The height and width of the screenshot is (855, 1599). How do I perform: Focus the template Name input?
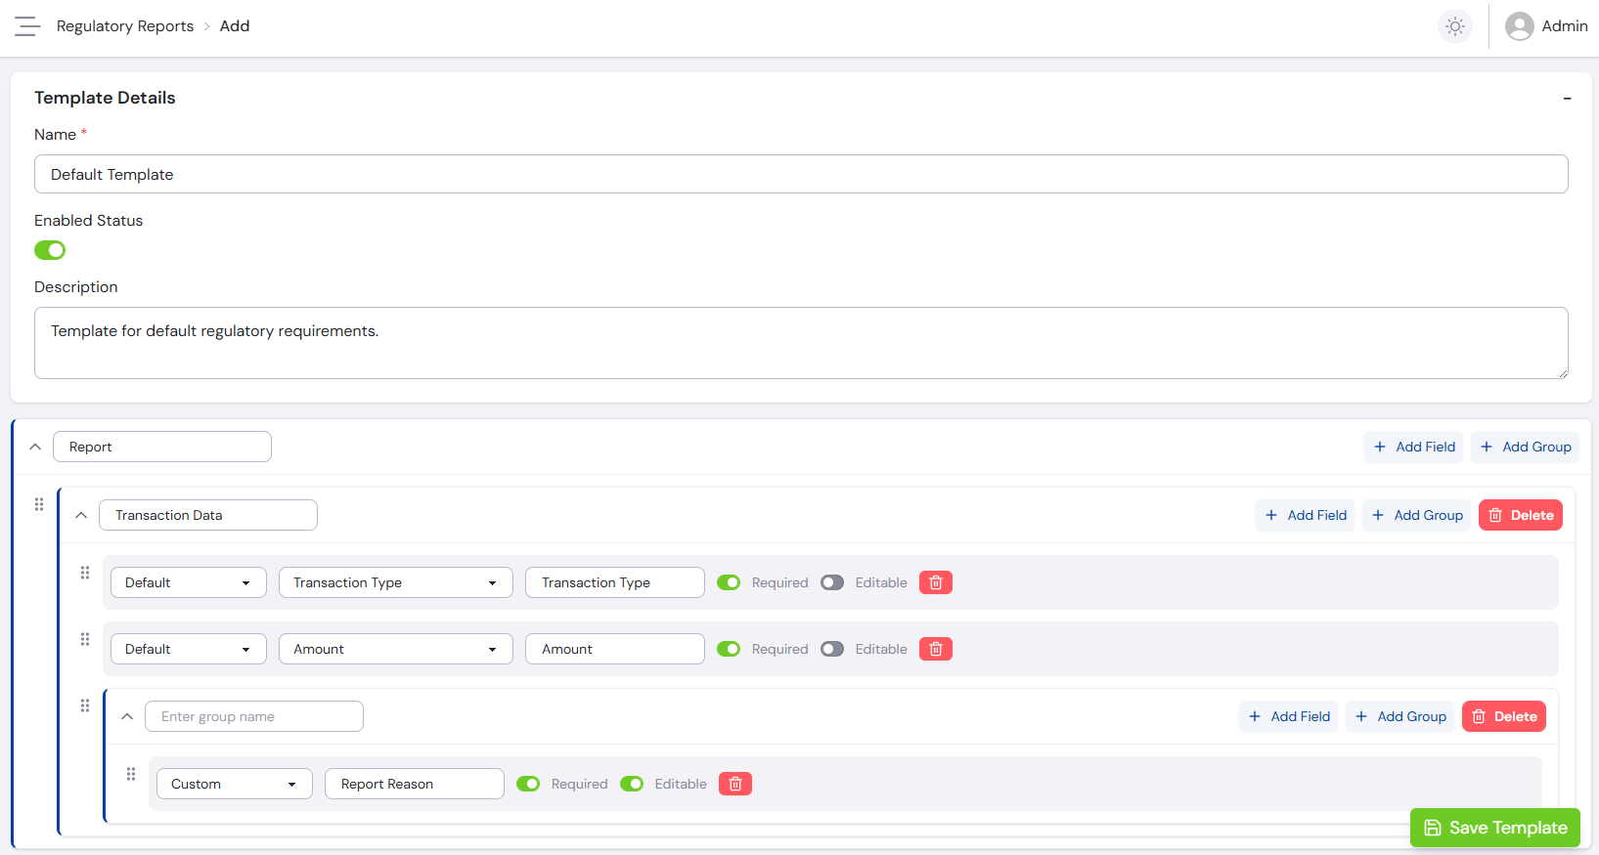[x=801, y=174]
